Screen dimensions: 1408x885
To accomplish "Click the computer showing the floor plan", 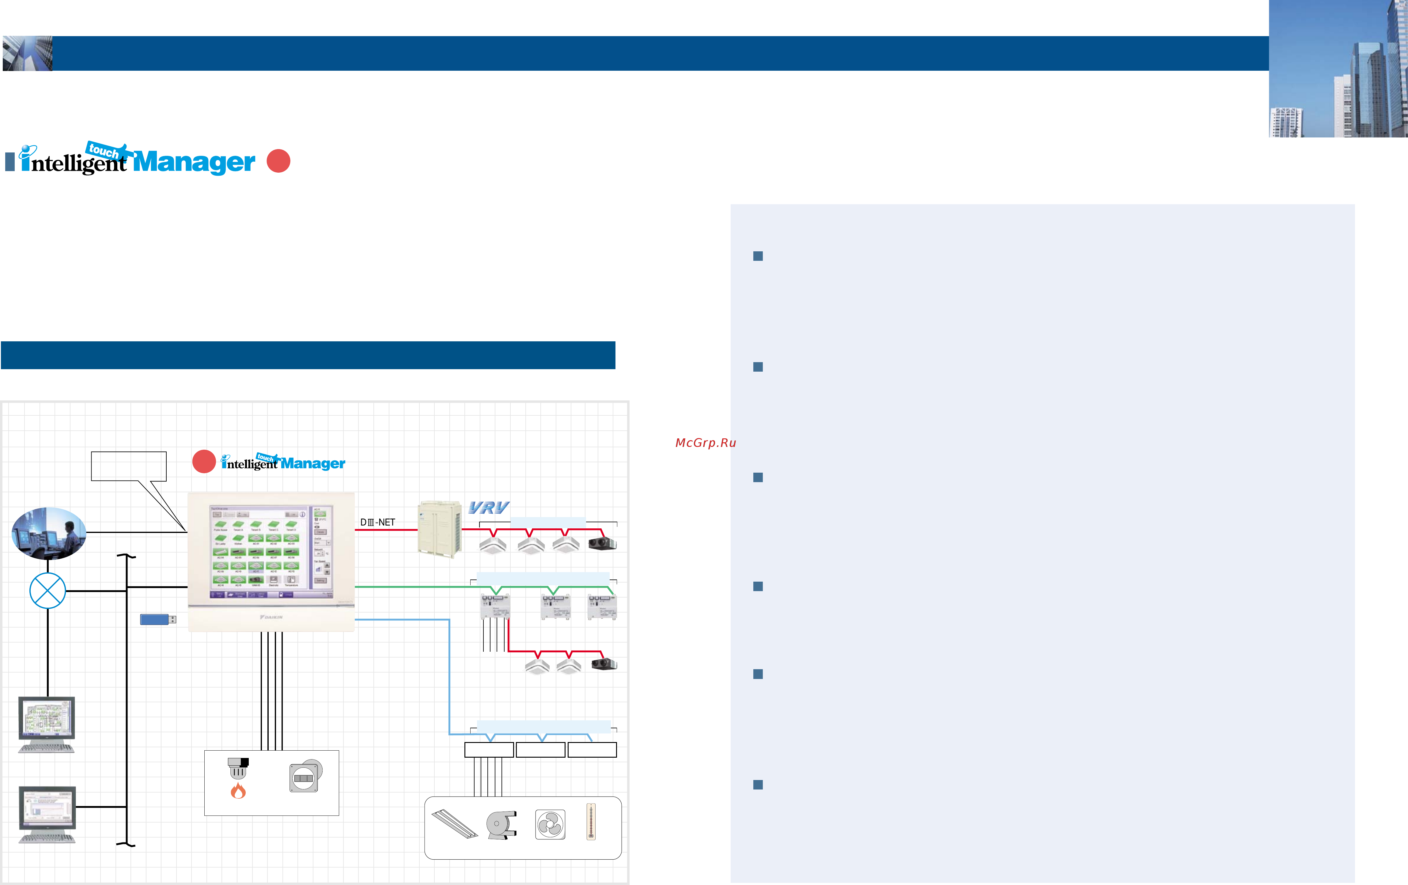I will click(x=46, y=724).
